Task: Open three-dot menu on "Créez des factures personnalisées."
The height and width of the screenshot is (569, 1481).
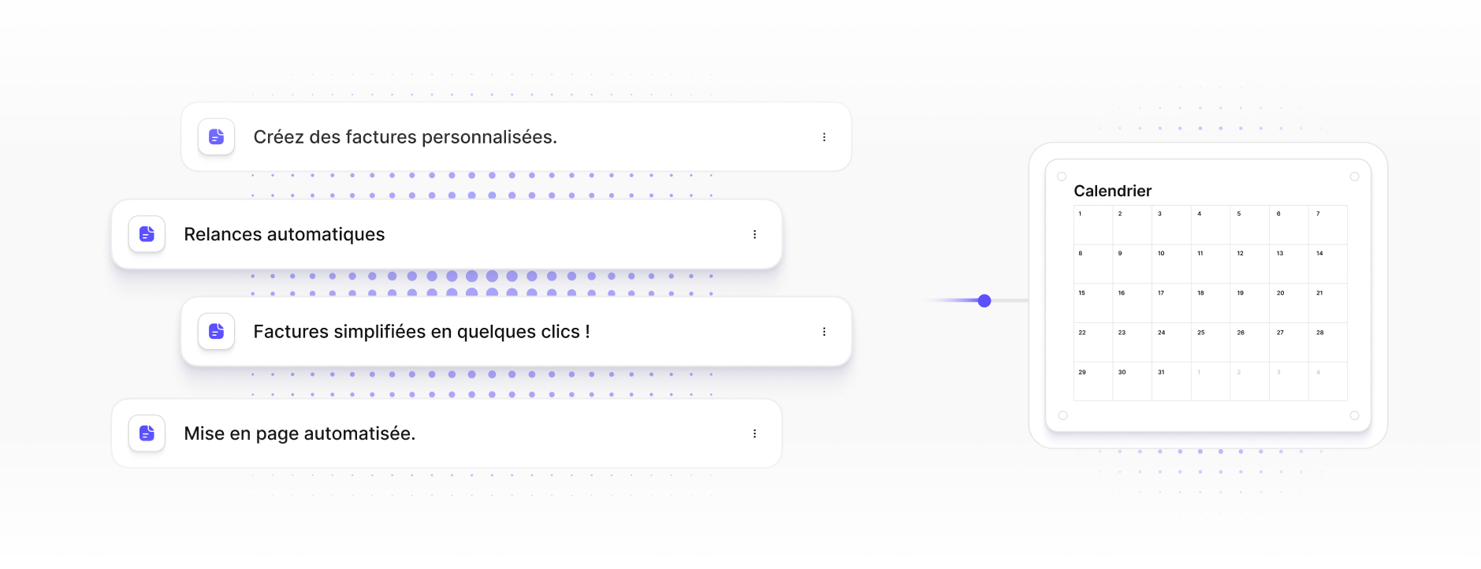Action: pos(824,137)
